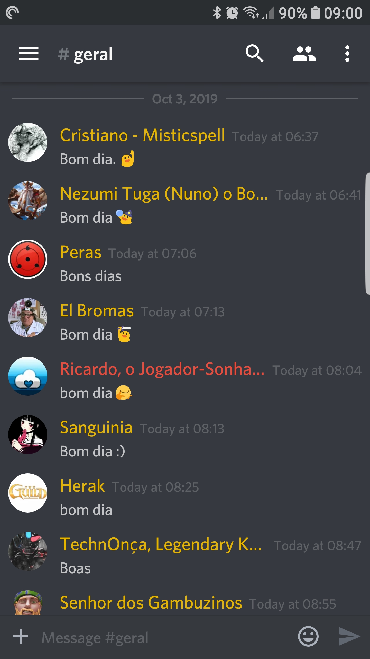Tap the wizard emoji in Nezumi's message

pos(124,217)
